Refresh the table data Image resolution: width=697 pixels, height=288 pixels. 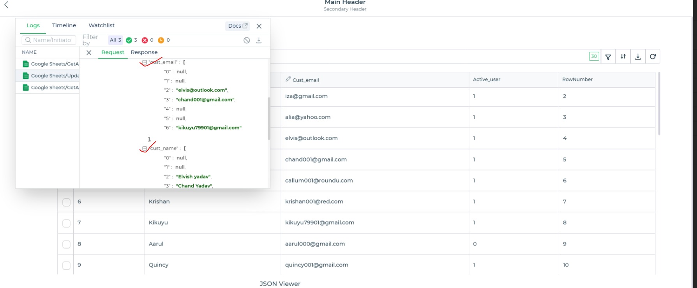tap(653, 57)
